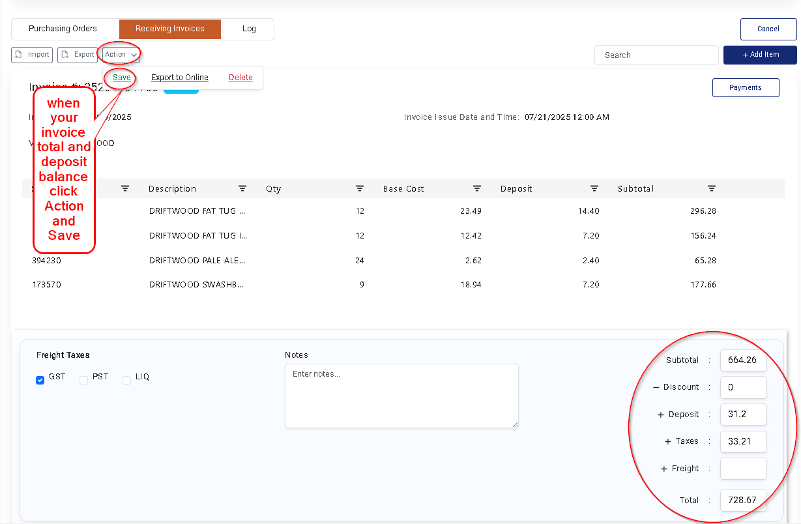Click subtotal cell 177.66
Screen dimensions: 801x524
point(703,285)
